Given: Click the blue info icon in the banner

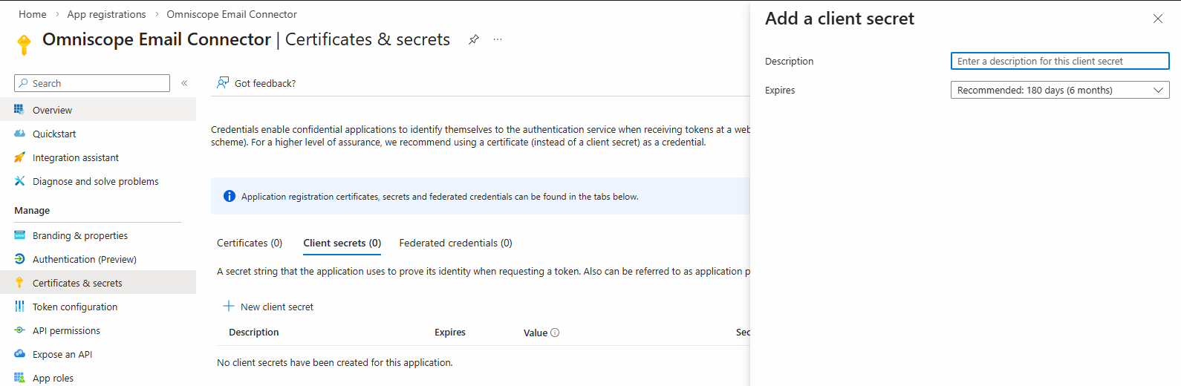Looking at the screenshot, I should 230,197.
